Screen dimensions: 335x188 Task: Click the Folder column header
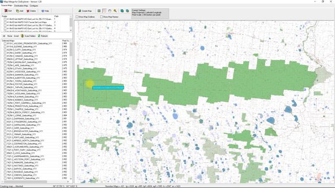point(27,16)
